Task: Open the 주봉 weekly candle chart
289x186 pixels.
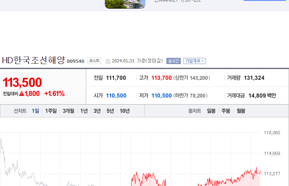Action: point(226,111)
